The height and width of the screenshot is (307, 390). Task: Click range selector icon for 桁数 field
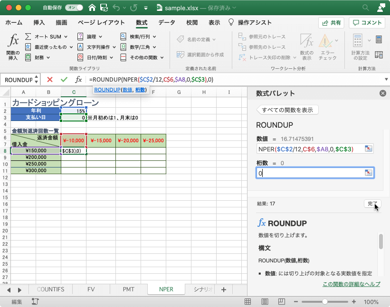368,173
